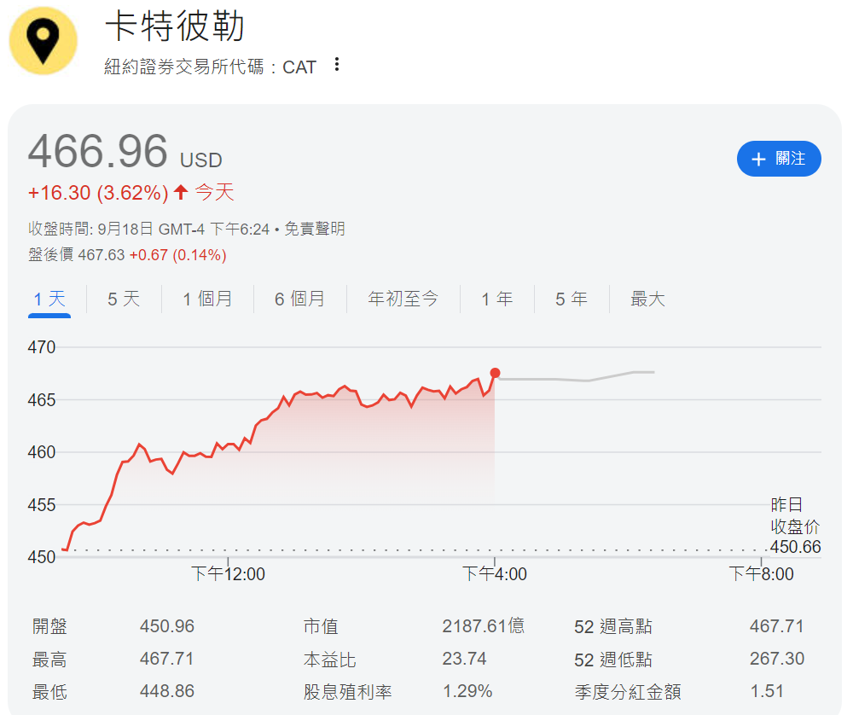Switch to the 6 個月 range tab
This screenshot has width=853, height=715.
click(x=299, y=299)
